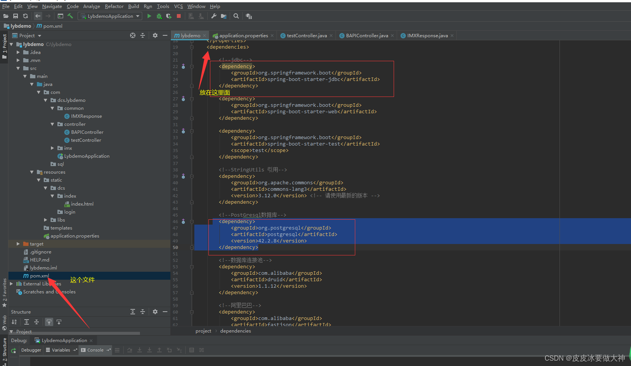
Task: Rerun the debug session with green rerun arrow
Action: (14, 350)
